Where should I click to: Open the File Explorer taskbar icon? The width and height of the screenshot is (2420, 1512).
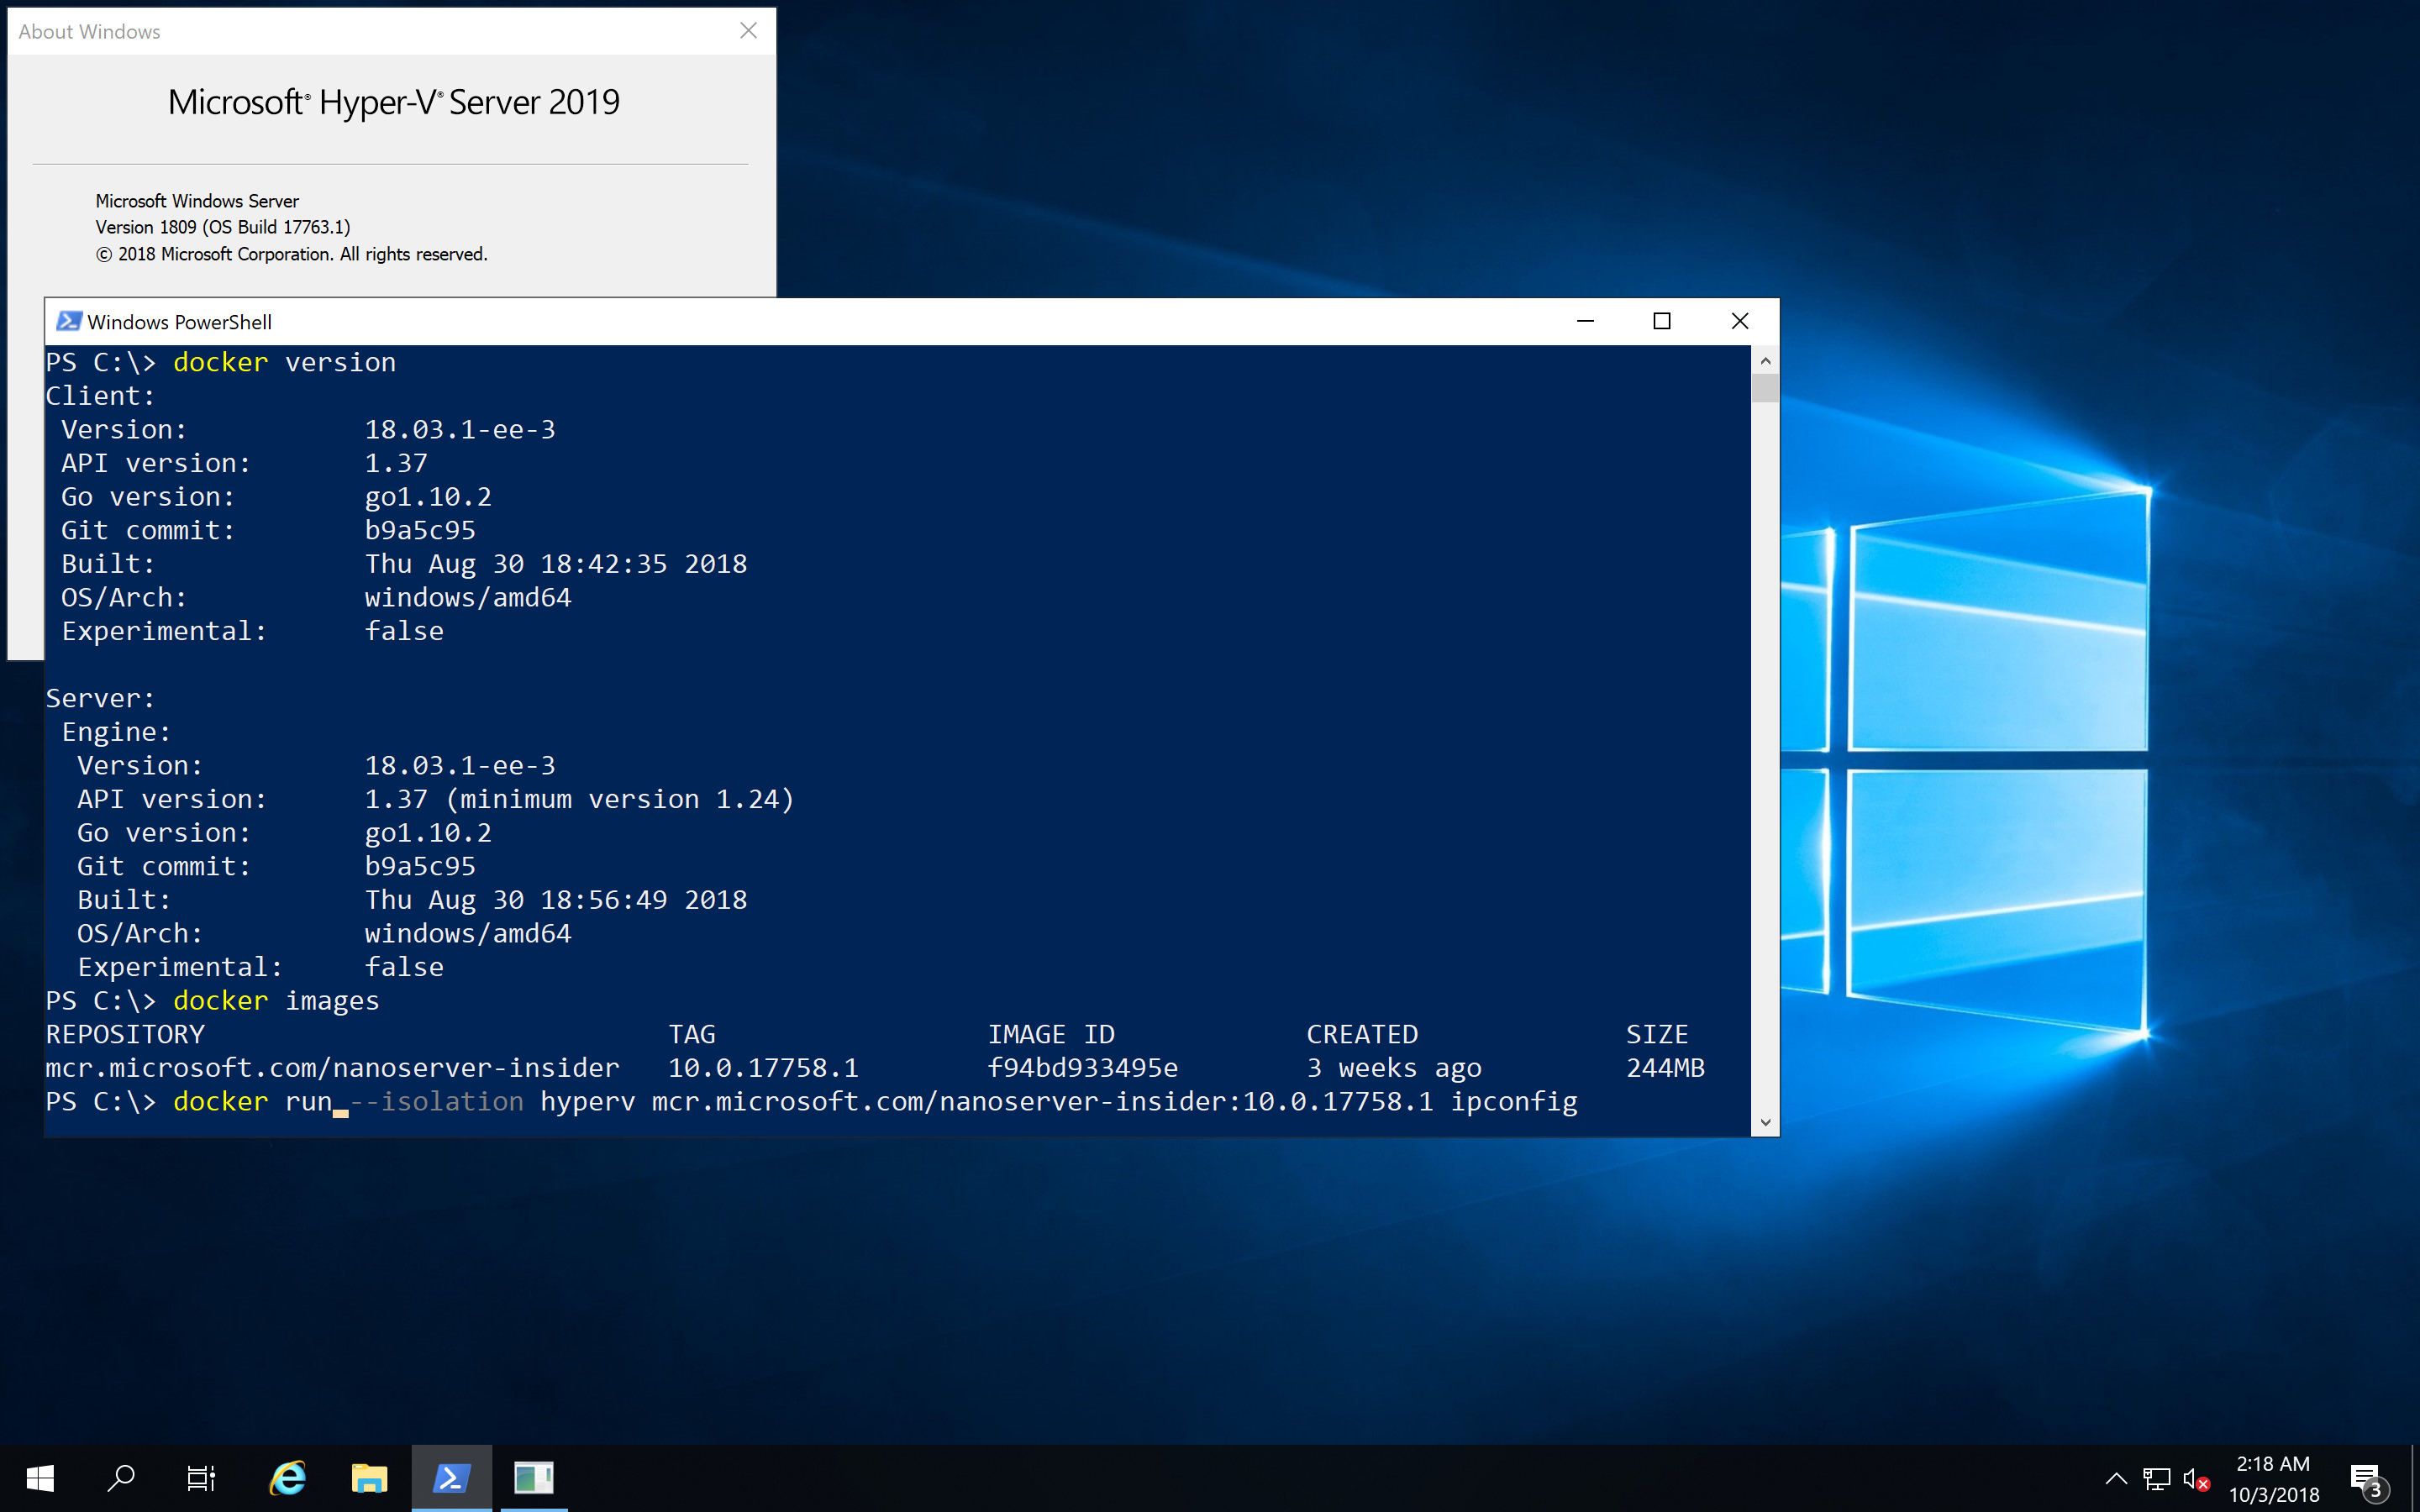tap(364, 1479)
